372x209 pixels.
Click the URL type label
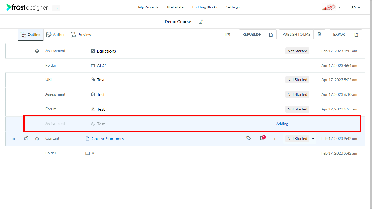tap(49, 79)
